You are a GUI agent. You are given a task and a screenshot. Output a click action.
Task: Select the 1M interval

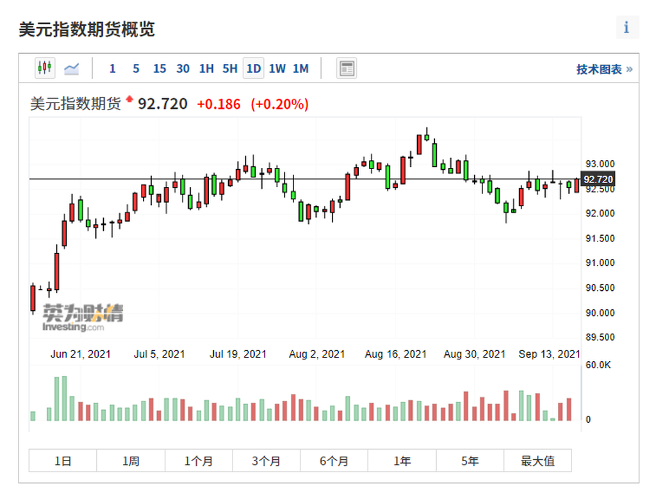(300, 69)
